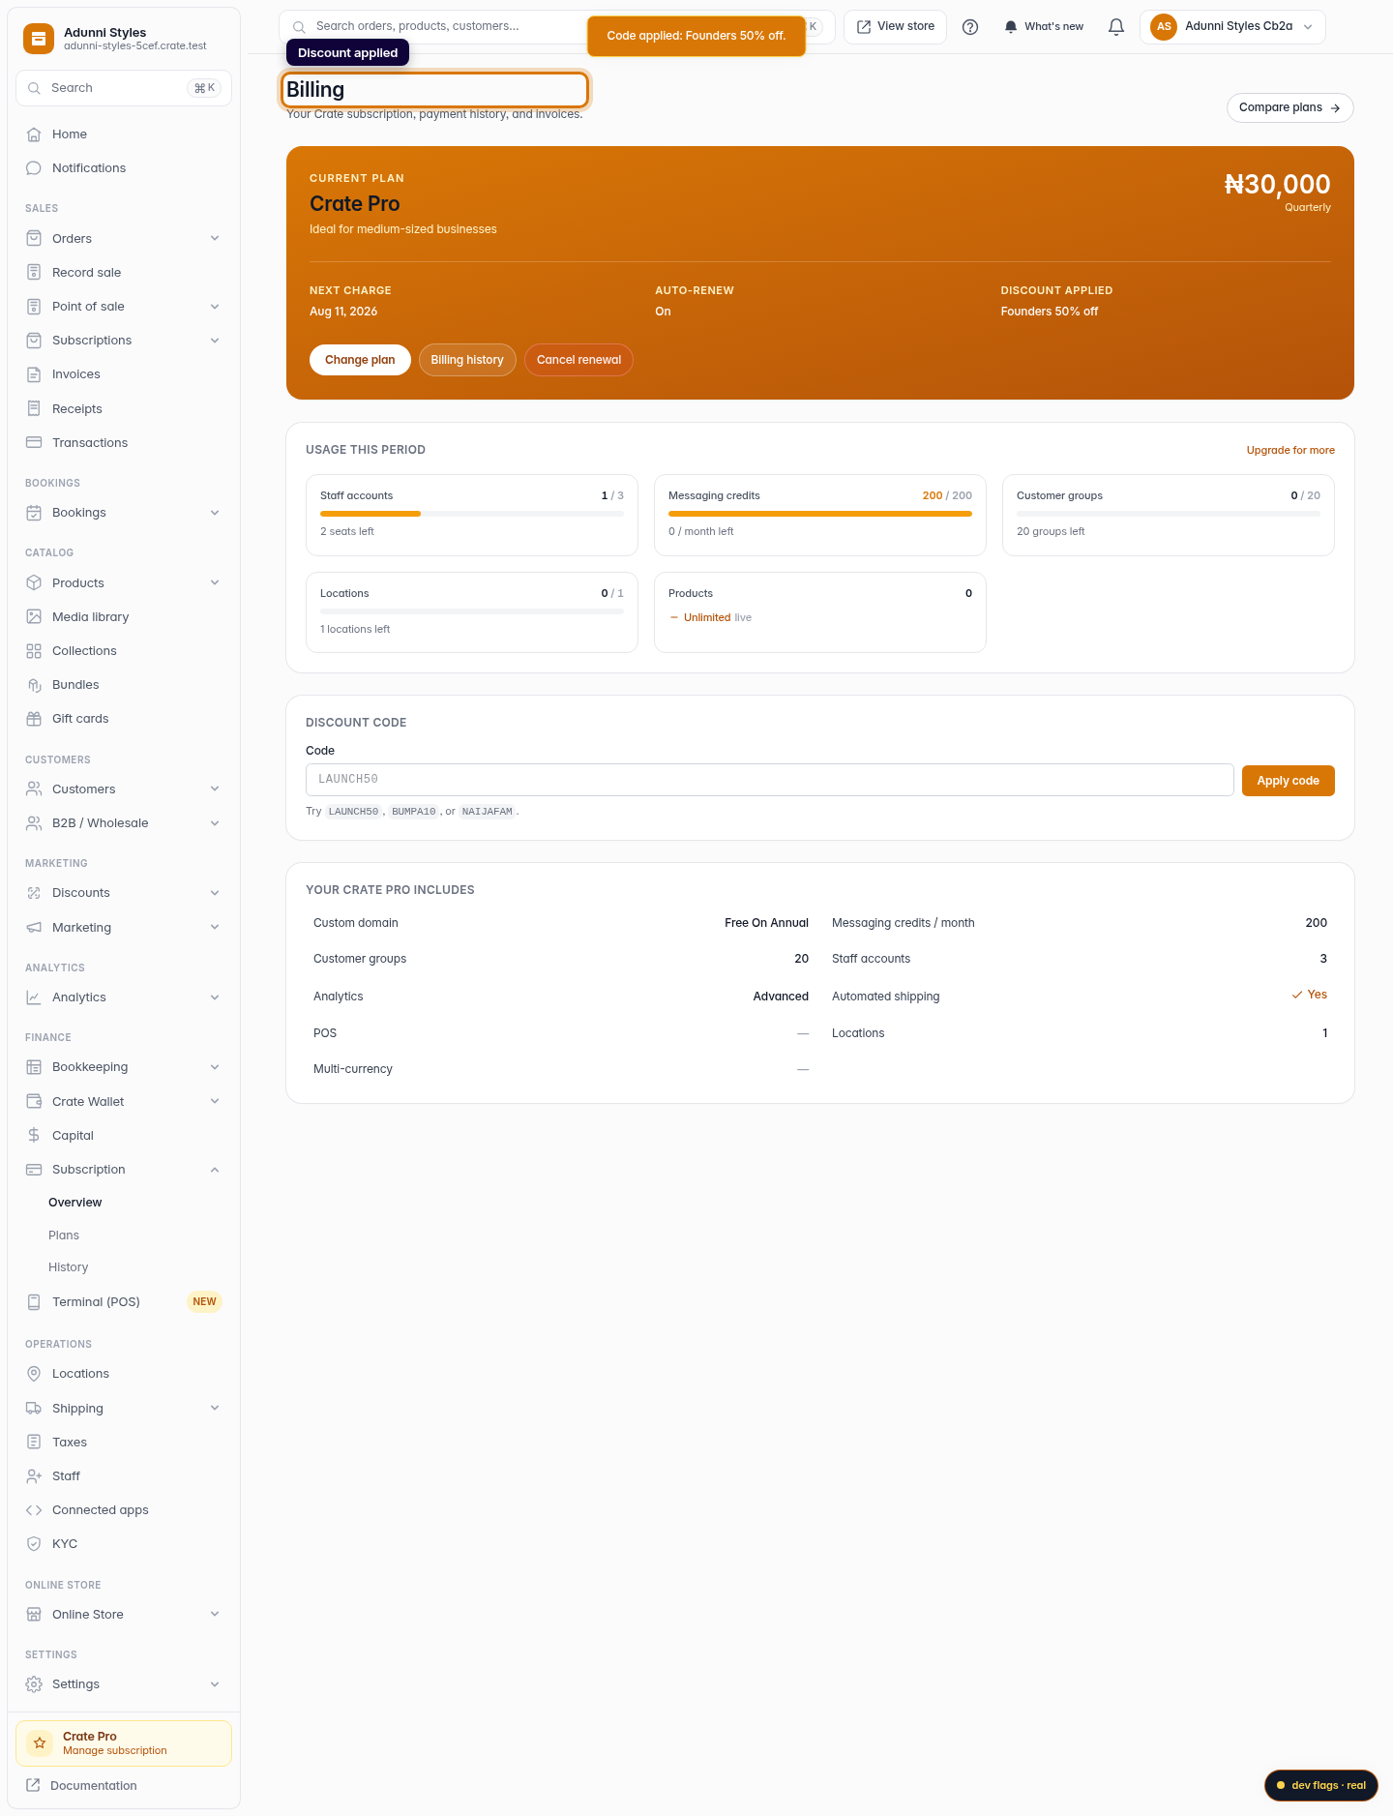Click the Connected apps code icon

pos(34,1510)
